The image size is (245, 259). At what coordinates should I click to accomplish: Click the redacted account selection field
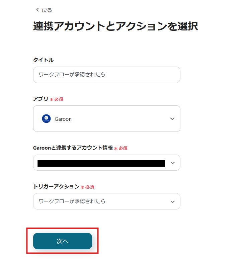pos(101,163)
